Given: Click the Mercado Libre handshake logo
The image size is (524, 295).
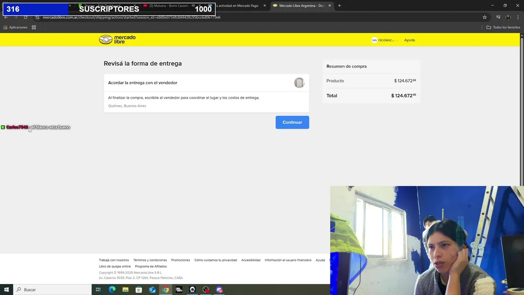Looking at the screenshot, I should coord(117,39).
